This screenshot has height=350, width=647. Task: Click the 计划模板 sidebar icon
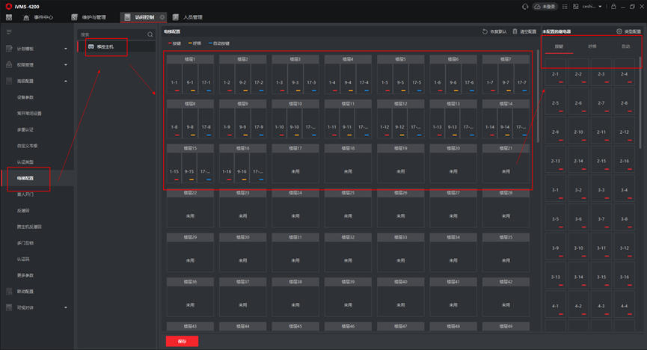tap(9, 49)
